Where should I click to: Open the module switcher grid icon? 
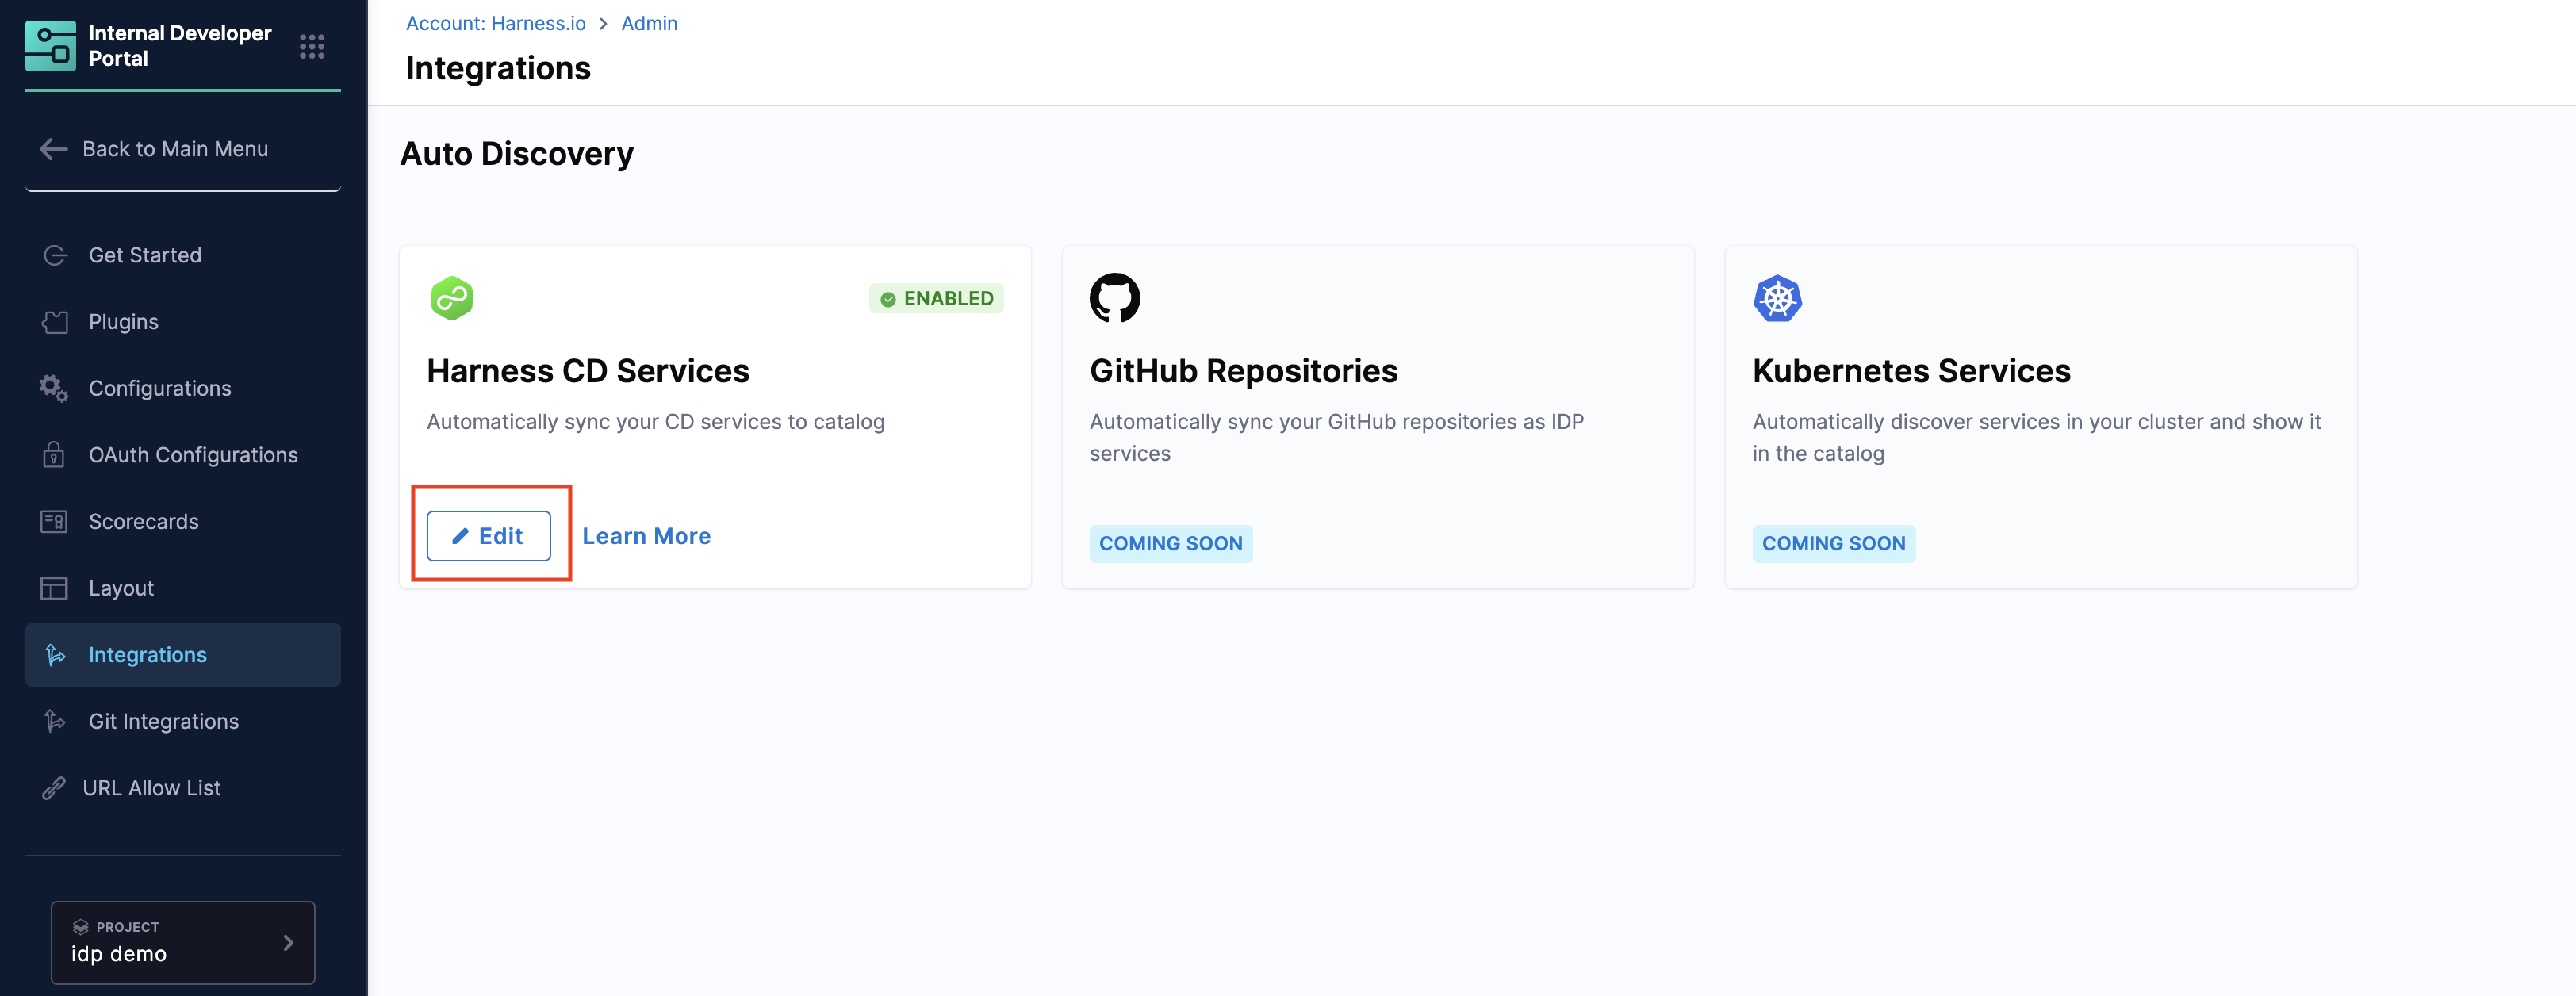[312, 46]
